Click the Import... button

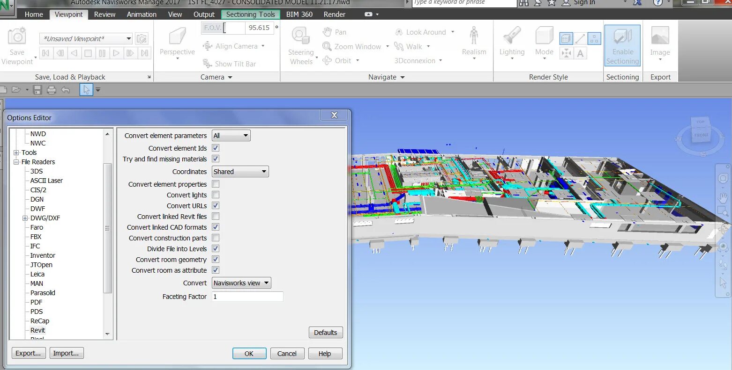(67, 353)
